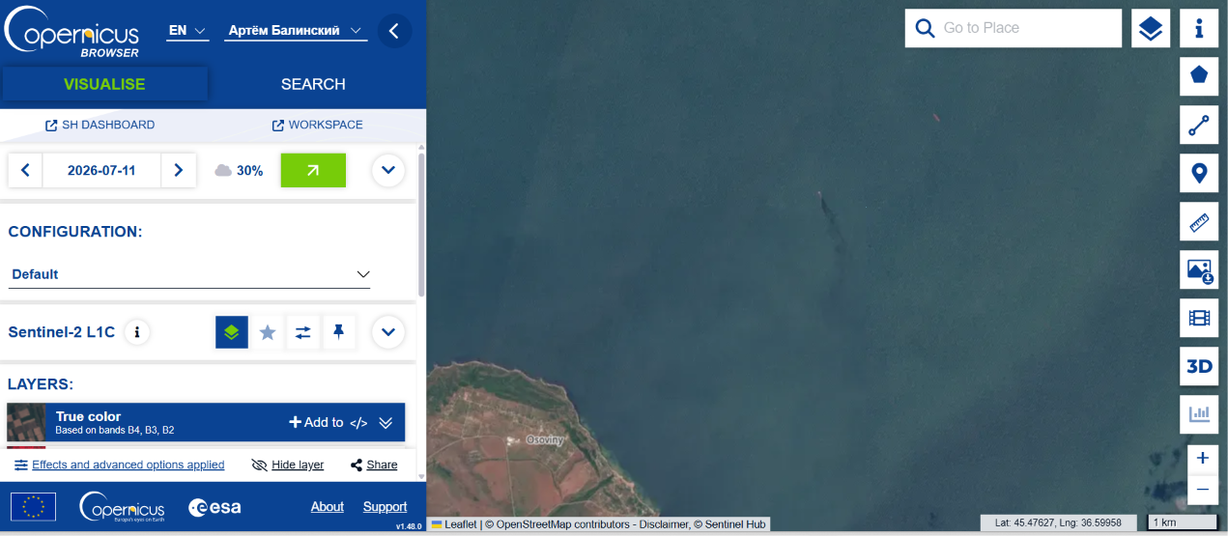Open the histogram chart tool
1228x536 pixels.
coord(1199,414)
